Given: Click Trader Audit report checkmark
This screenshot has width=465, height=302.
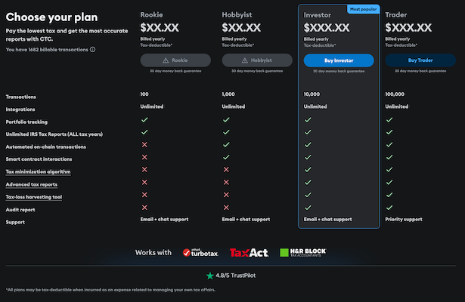Looking at the screenshot, I should (x=389, y=208).
